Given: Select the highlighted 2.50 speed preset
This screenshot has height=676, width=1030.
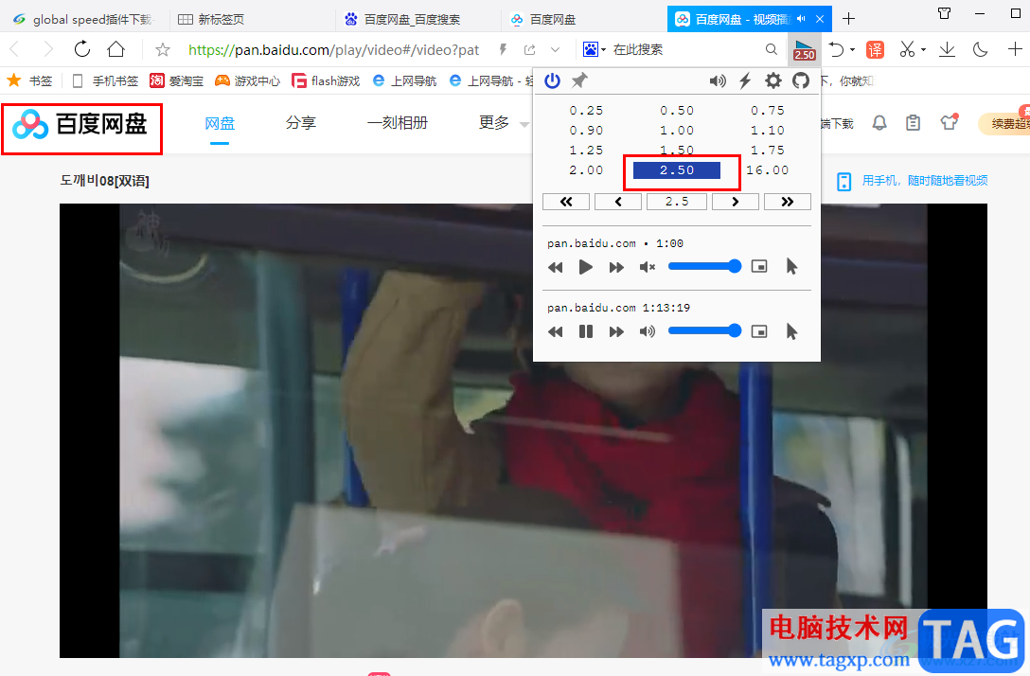Looking at the screenshot, I should (677, 170).
